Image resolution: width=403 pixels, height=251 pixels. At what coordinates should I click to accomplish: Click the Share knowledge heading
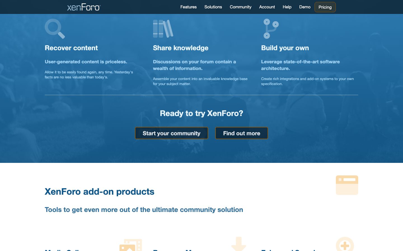(181, 48)
